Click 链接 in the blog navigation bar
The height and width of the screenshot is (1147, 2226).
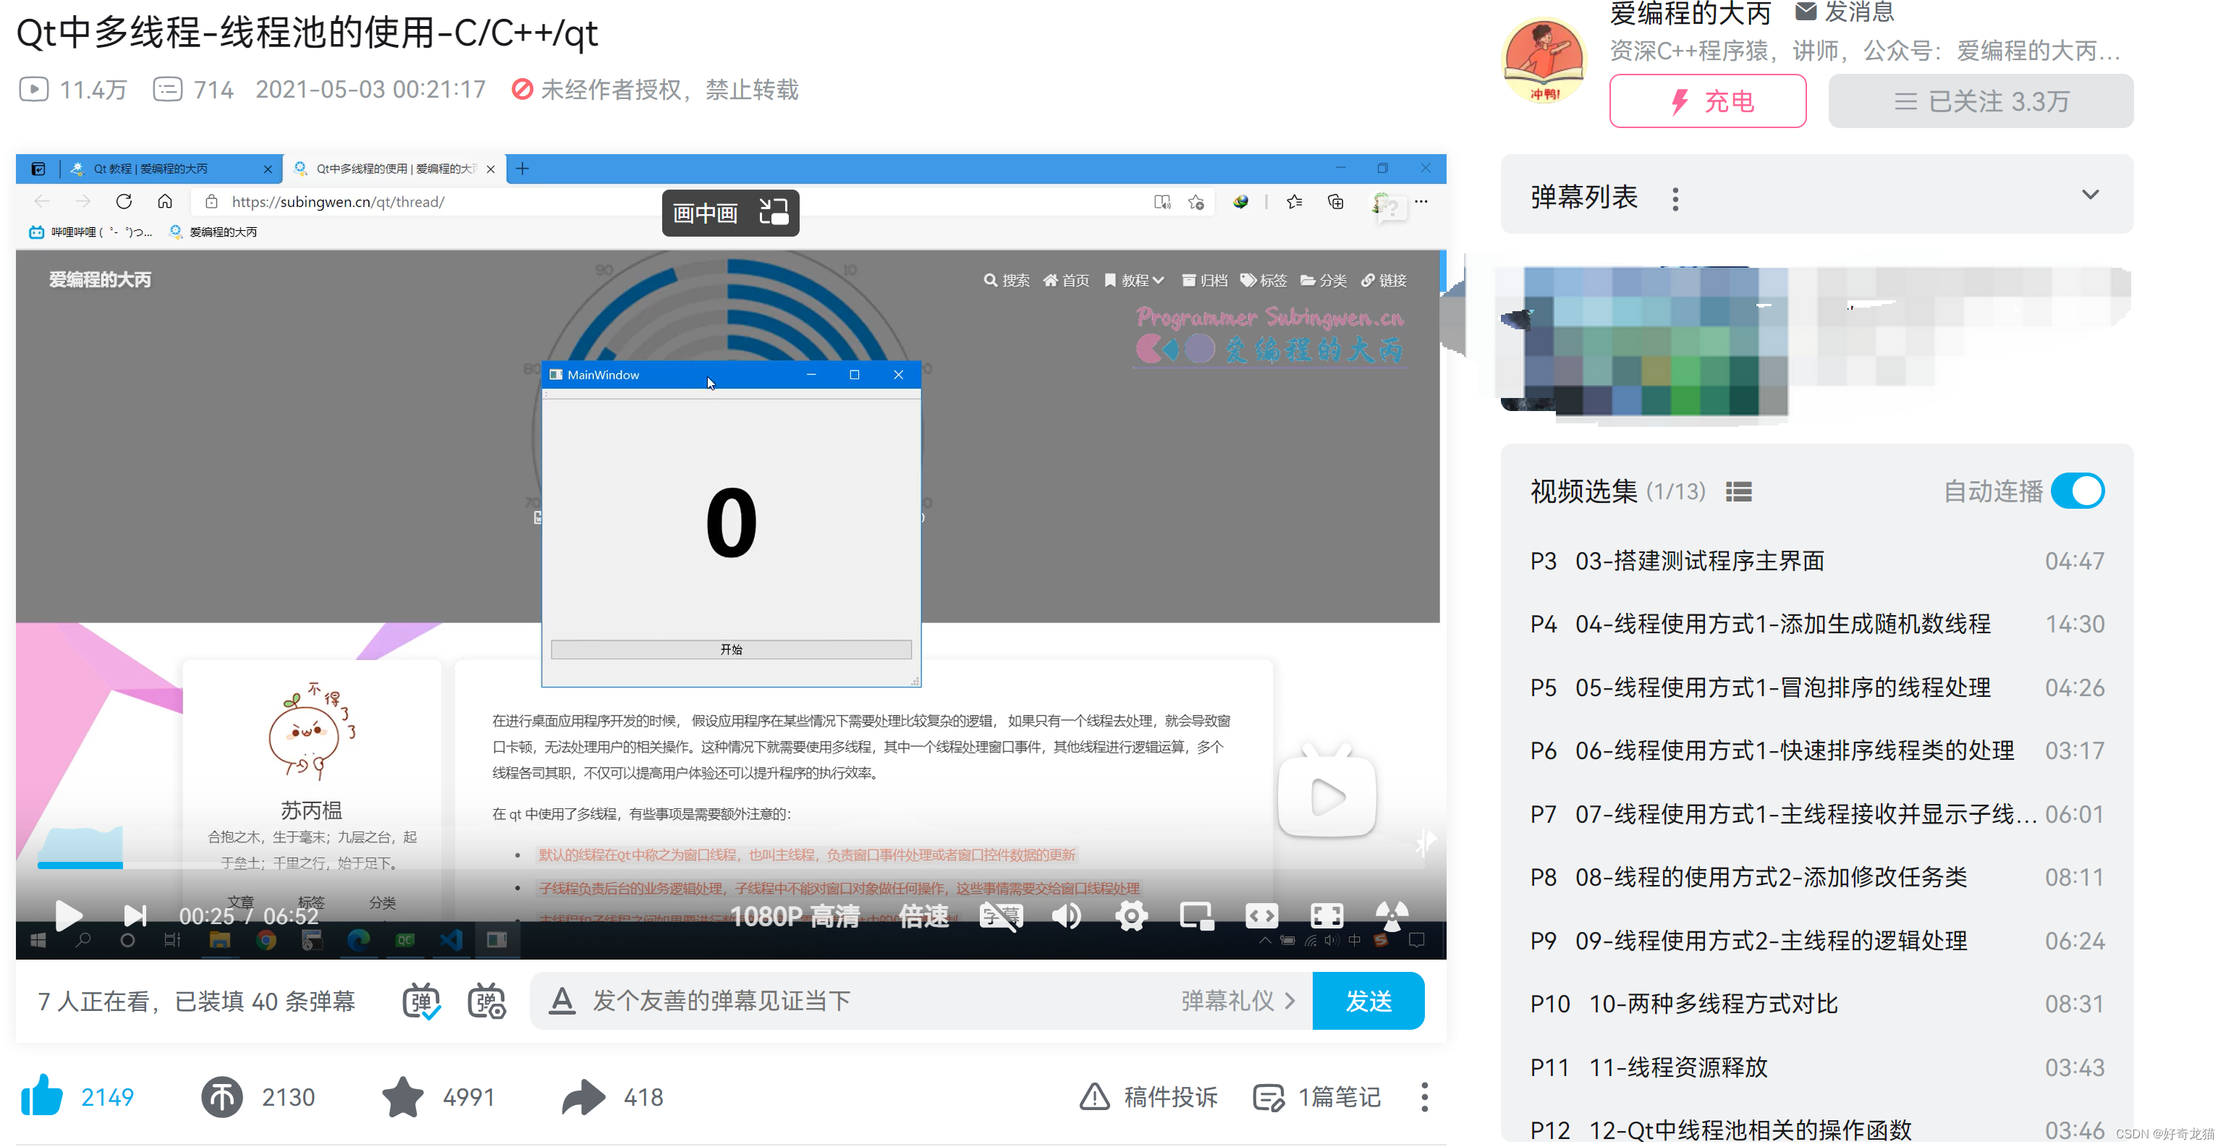tap(1384, 280)
